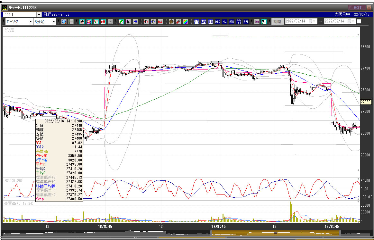Toggle the MAE envelope indicator
This screenshot has height=240, width=374.
pos(217,22)
